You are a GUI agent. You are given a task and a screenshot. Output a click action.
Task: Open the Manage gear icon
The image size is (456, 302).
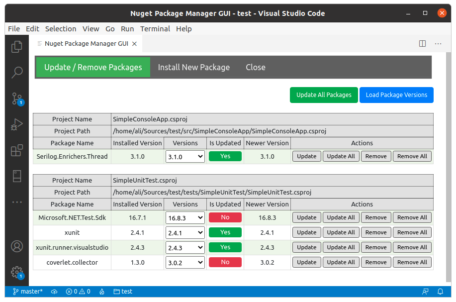pyautogui.click(x=17, y=272)
